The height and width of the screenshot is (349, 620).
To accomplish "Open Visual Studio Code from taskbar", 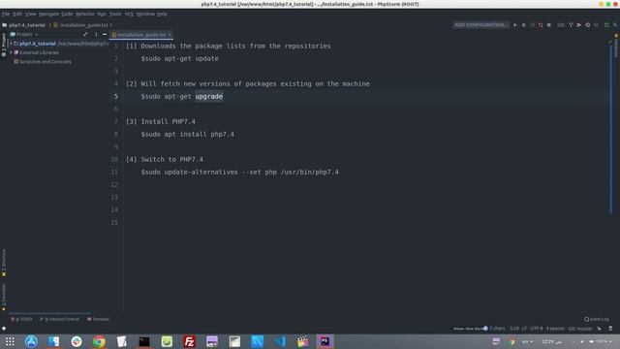I will [x=280, y=341].
